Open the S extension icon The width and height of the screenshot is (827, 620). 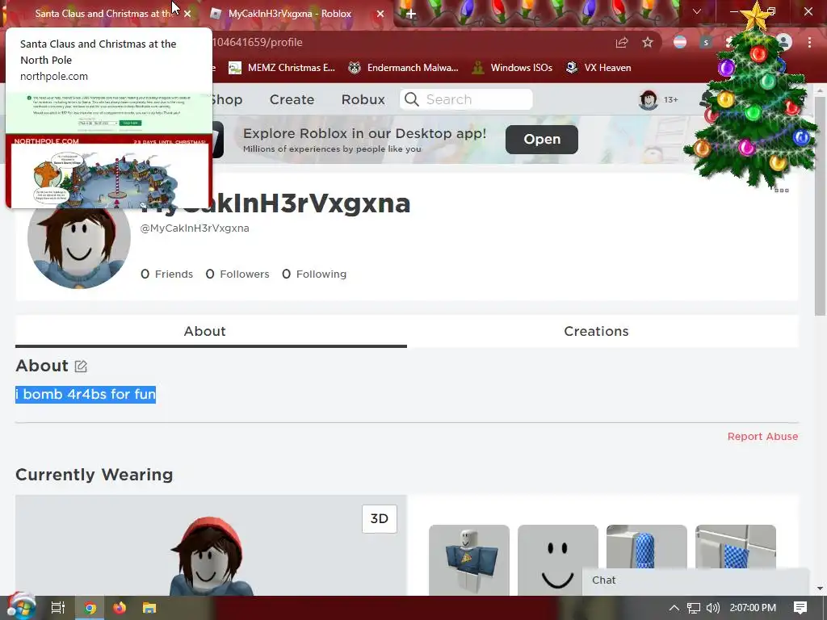tap(706, 42)
